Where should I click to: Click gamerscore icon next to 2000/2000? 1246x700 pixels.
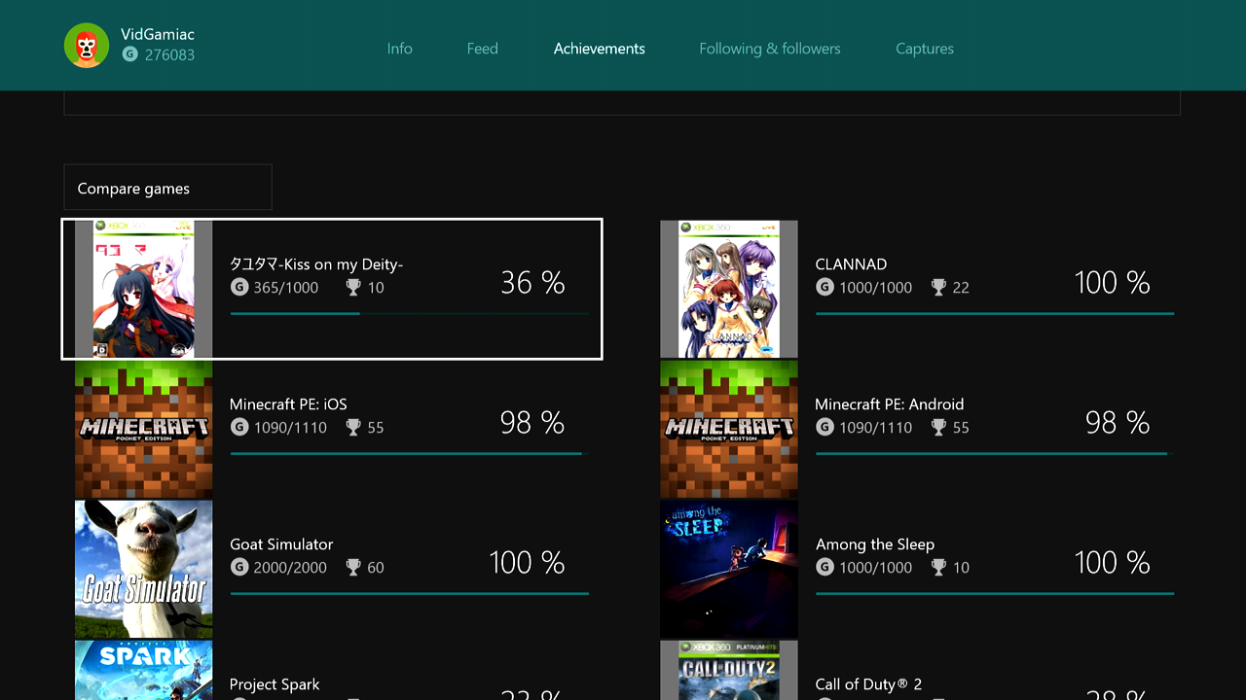click(239, 567)
